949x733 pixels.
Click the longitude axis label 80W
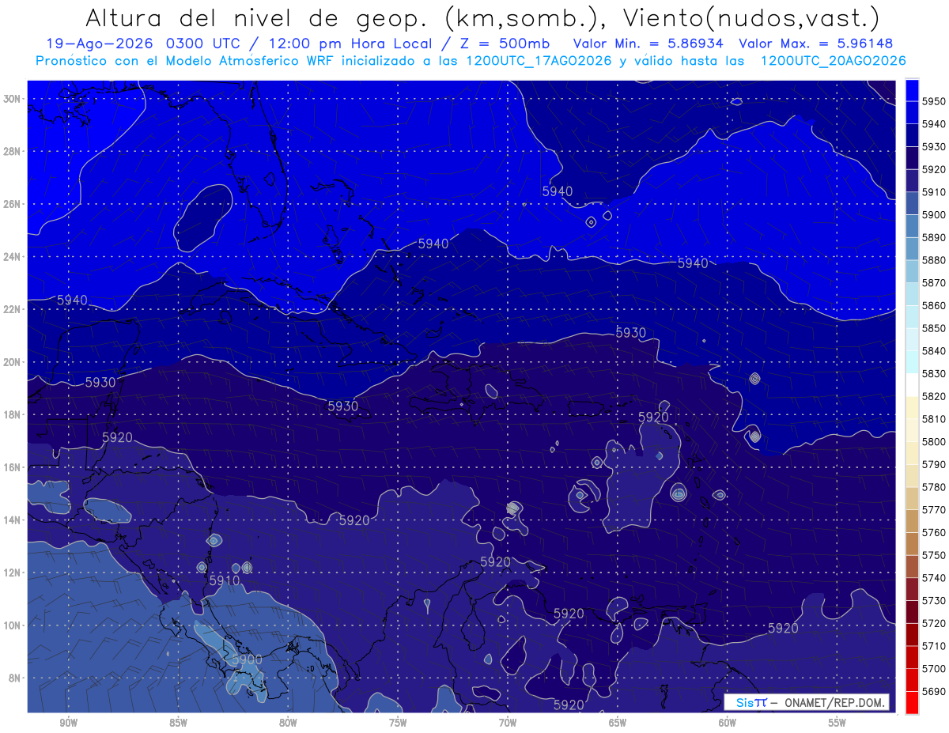coord(288,723)
